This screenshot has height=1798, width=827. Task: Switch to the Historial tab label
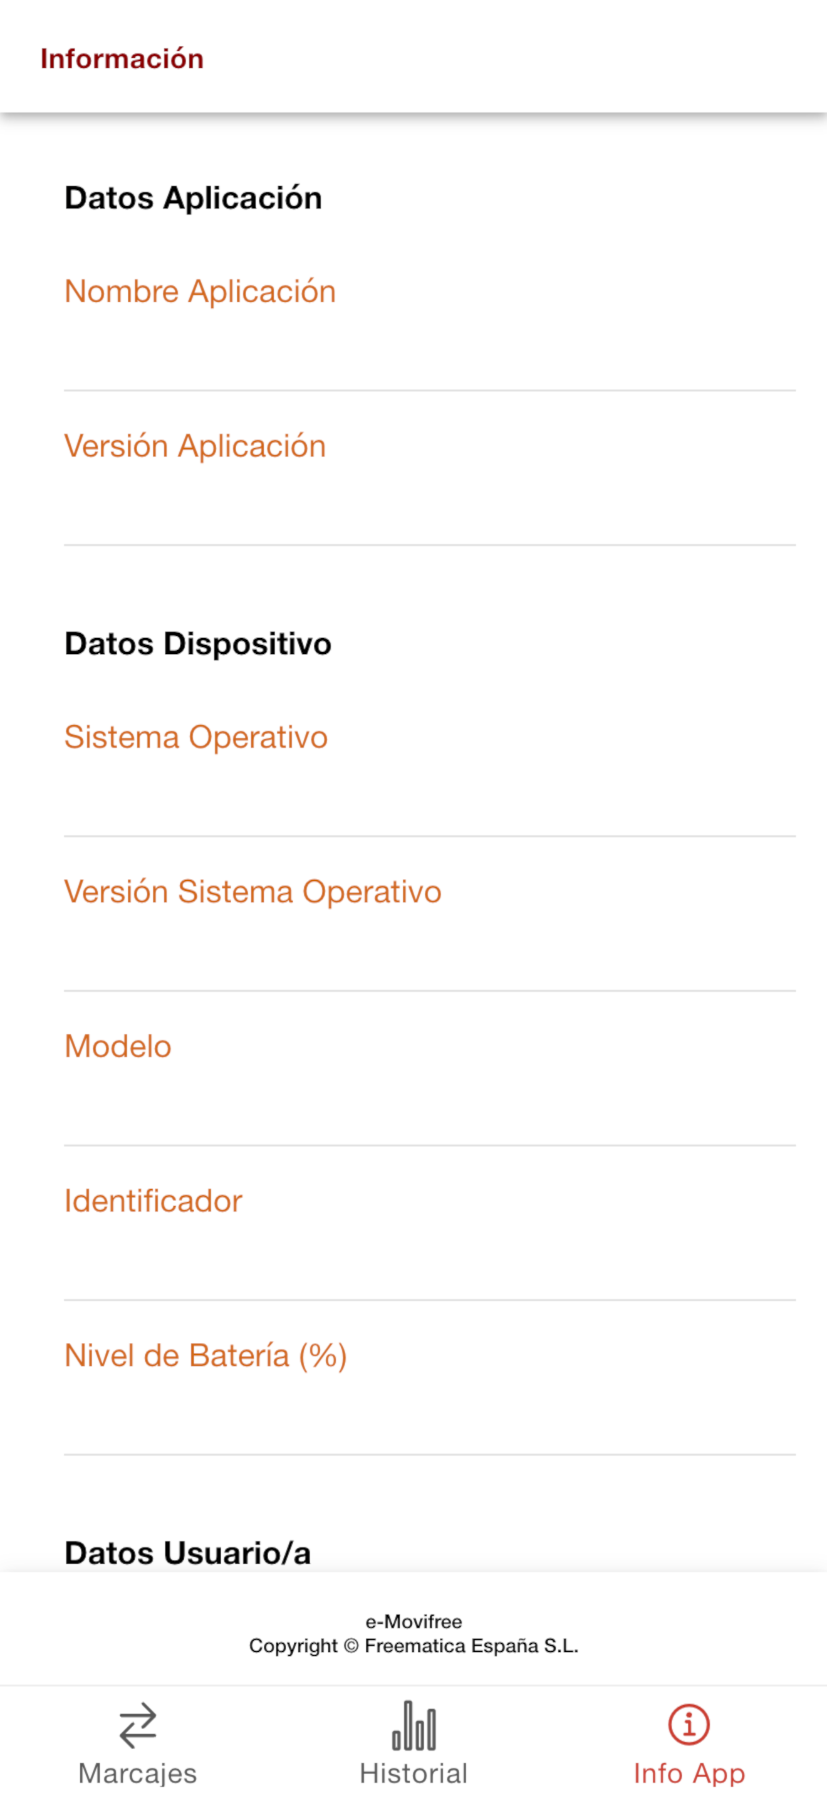coord(413,1774)
